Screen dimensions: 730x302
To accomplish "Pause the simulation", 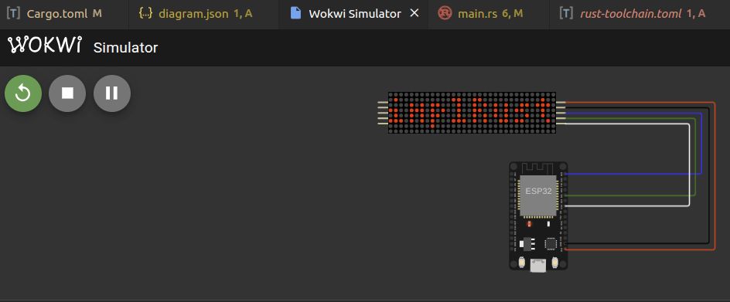I will (112, 93).
